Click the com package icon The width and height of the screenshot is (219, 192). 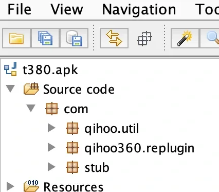(x=52, y=109)
